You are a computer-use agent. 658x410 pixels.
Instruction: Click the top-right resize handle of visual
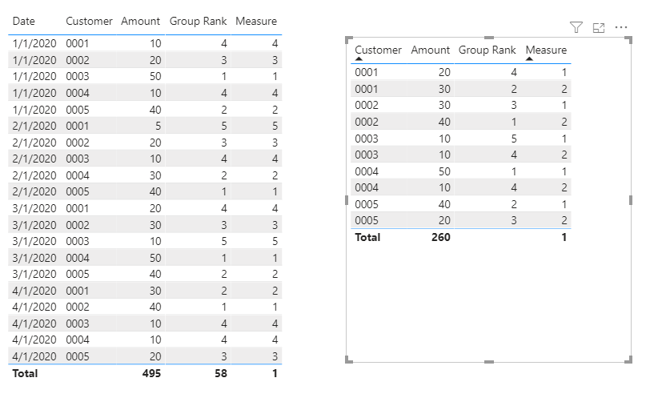click(x=628, y=40)
